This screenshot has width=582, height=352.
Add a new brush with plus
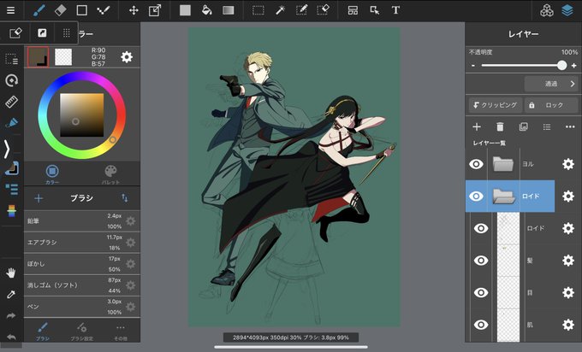(39, 198)
